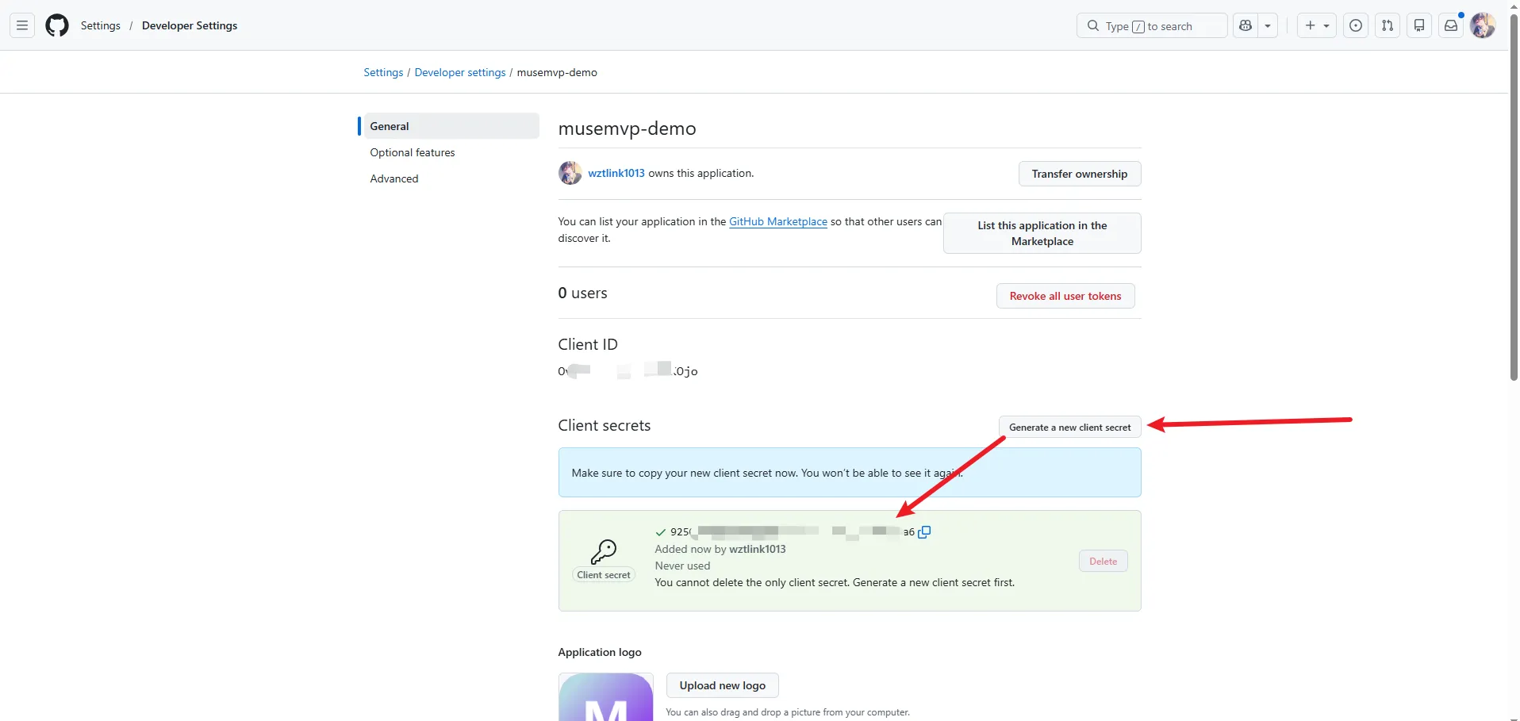Open the Issues icon in header
This screenshot has height=721, width=1520.
tap(1356, 25)
